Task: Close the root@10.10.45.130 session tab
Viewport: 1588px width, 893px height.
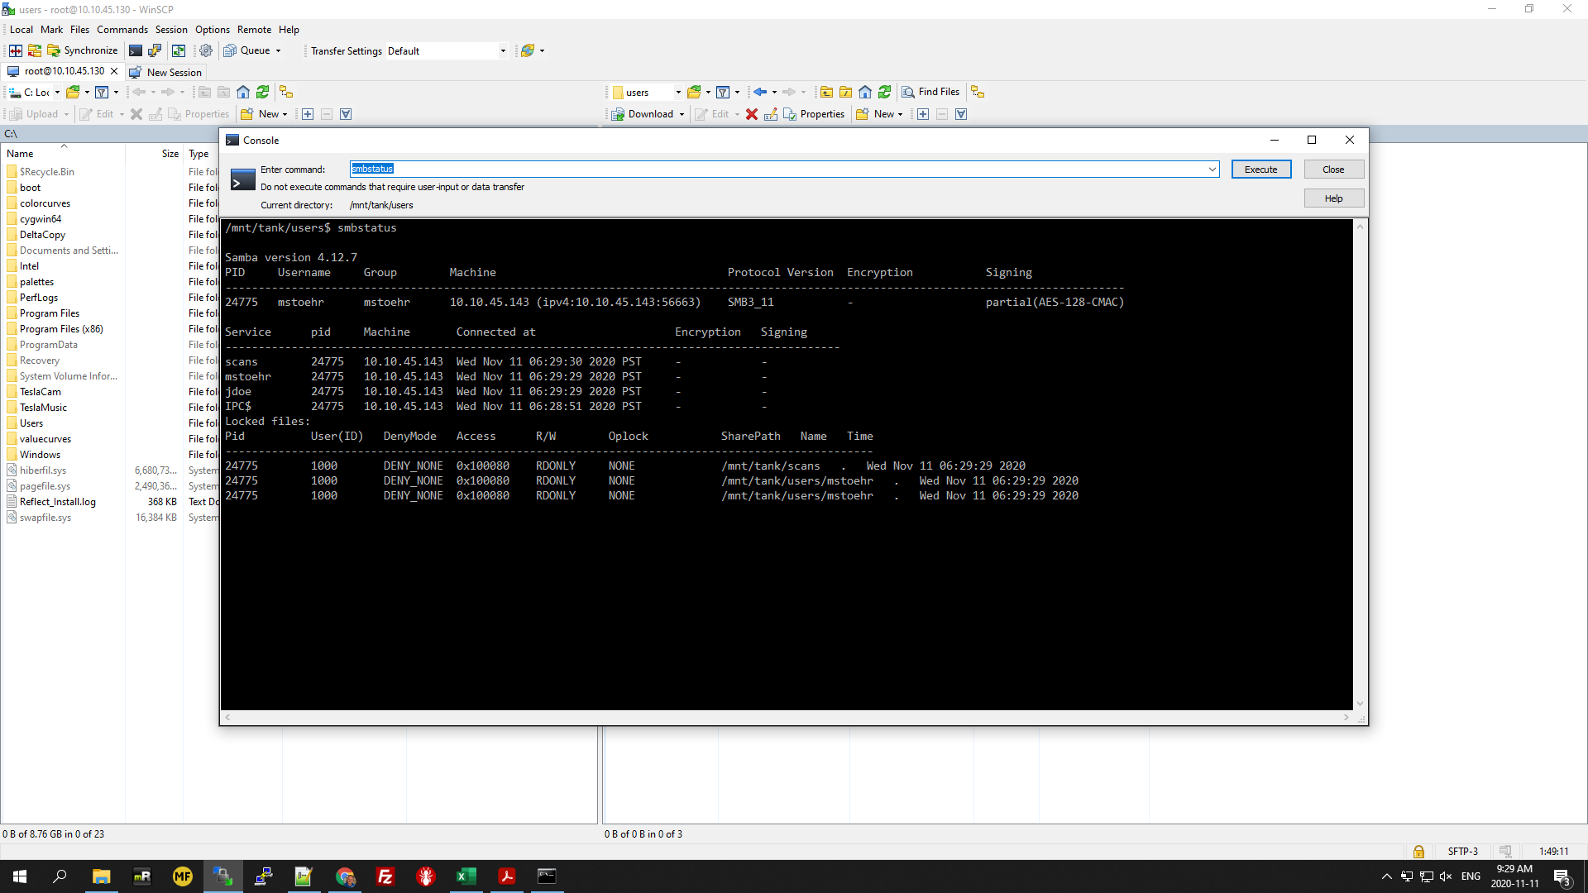Action: point(115,72)
